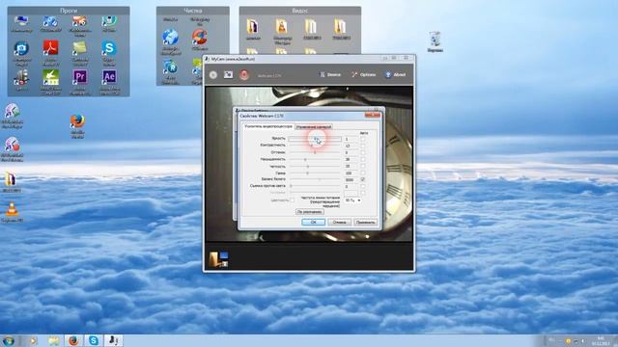This screenshot has width=618, height=347.
Task: Enable Auto checkbox for Контрастность
Action: pyautogui.click(x=363, y=146)
